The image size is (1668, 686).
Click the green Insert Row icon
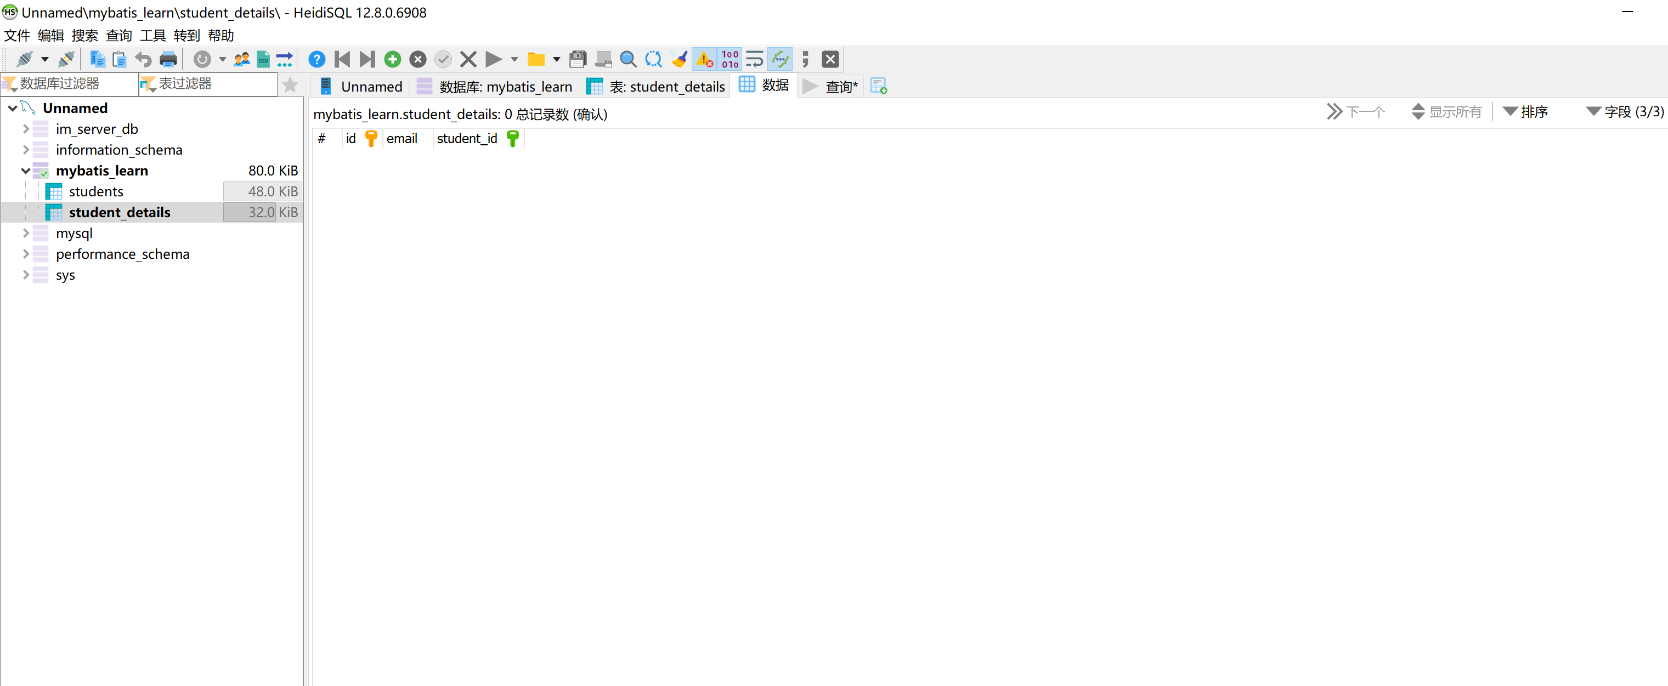pyautogui.click(x=392, y=60)
